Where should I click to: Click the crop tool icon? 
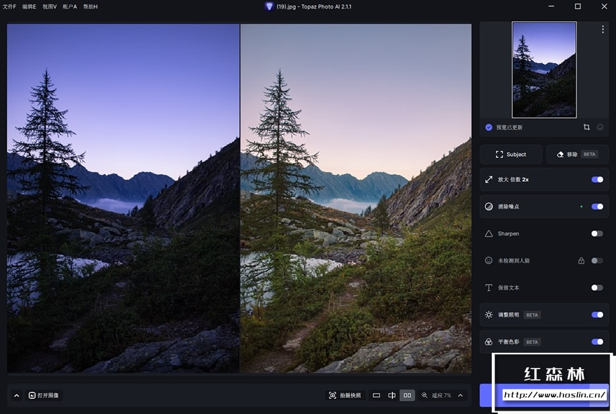[586, 127]
